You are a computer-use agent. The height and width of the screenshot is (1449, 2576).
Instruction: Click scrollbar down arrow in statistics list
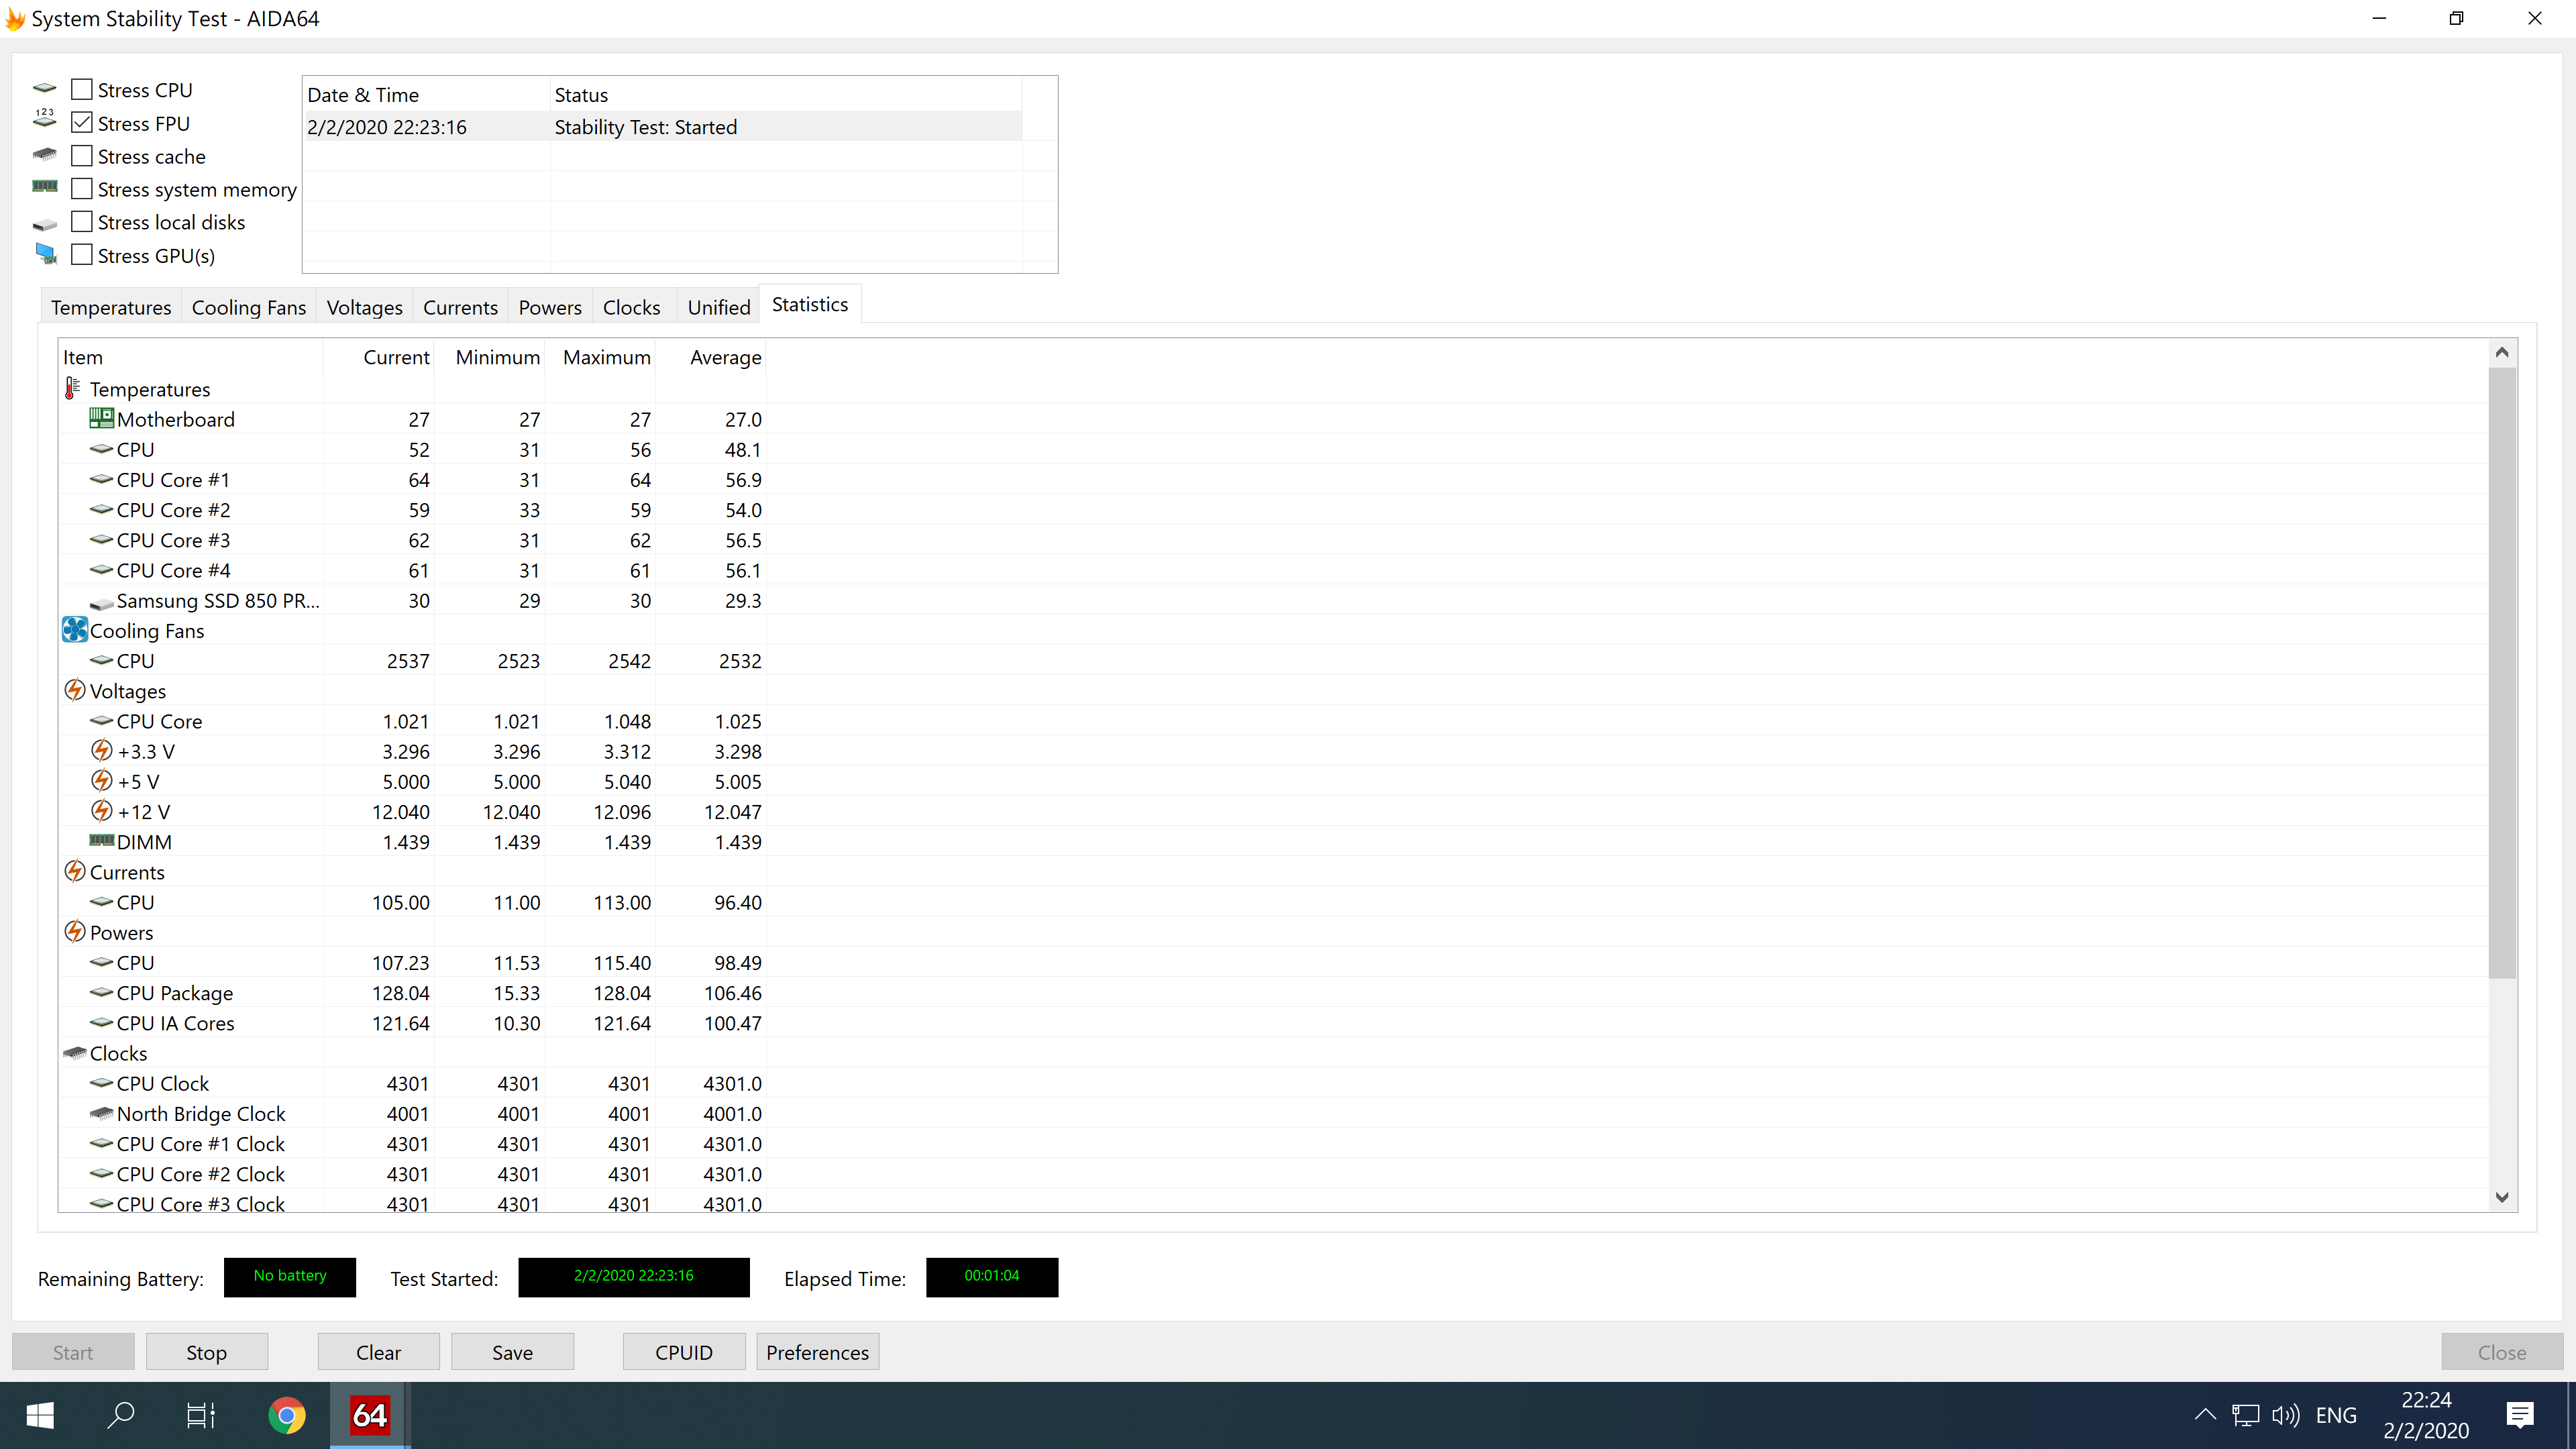point(2502,1197)
